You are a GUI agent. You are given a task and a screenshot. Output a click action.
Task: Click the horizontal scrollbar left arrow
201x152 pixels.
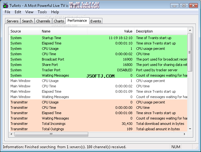coord(11,134)
